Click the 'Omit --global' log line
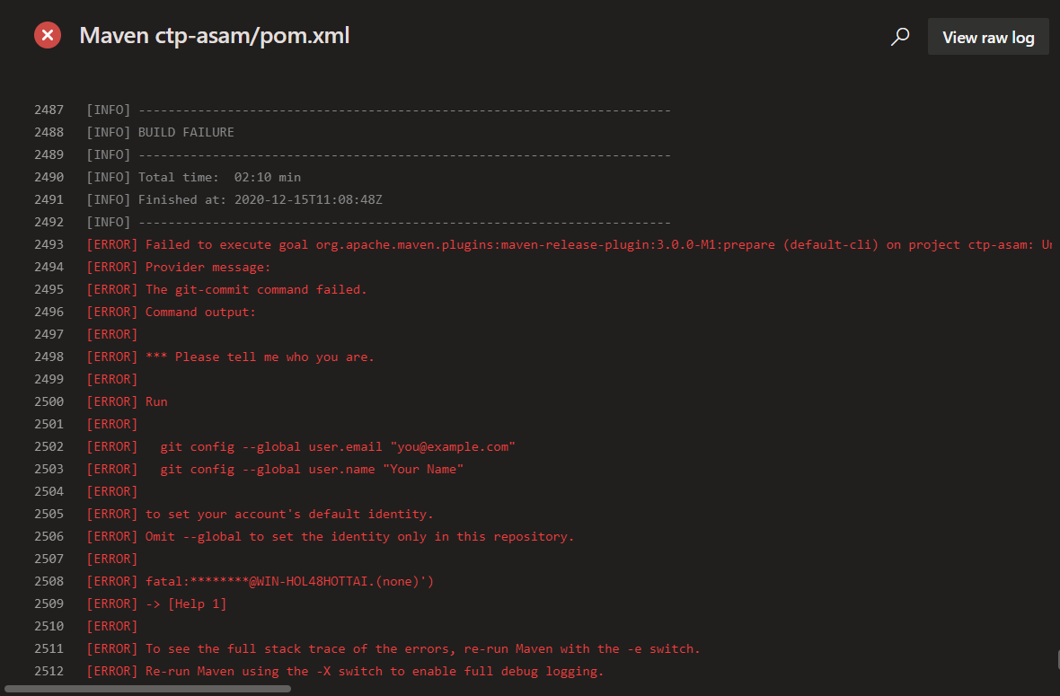Screen dimensions: 1060x696 (359, 536)
